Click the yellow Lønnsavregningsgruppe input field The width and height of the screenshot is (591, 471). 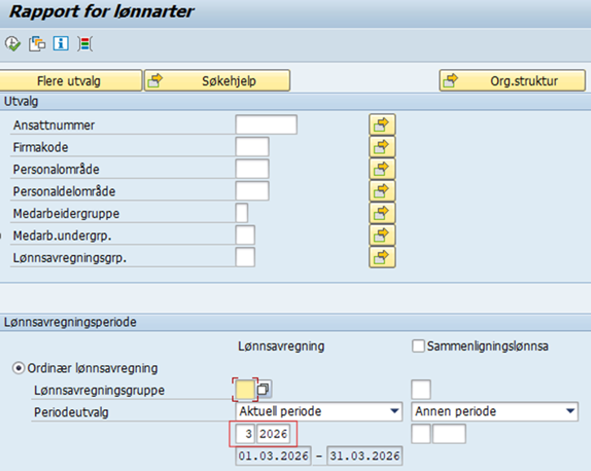click(x=245, y=390)
